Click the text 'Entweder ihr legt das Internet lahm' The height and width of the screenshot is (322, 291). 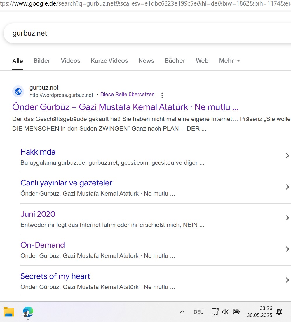click(112, 225)
